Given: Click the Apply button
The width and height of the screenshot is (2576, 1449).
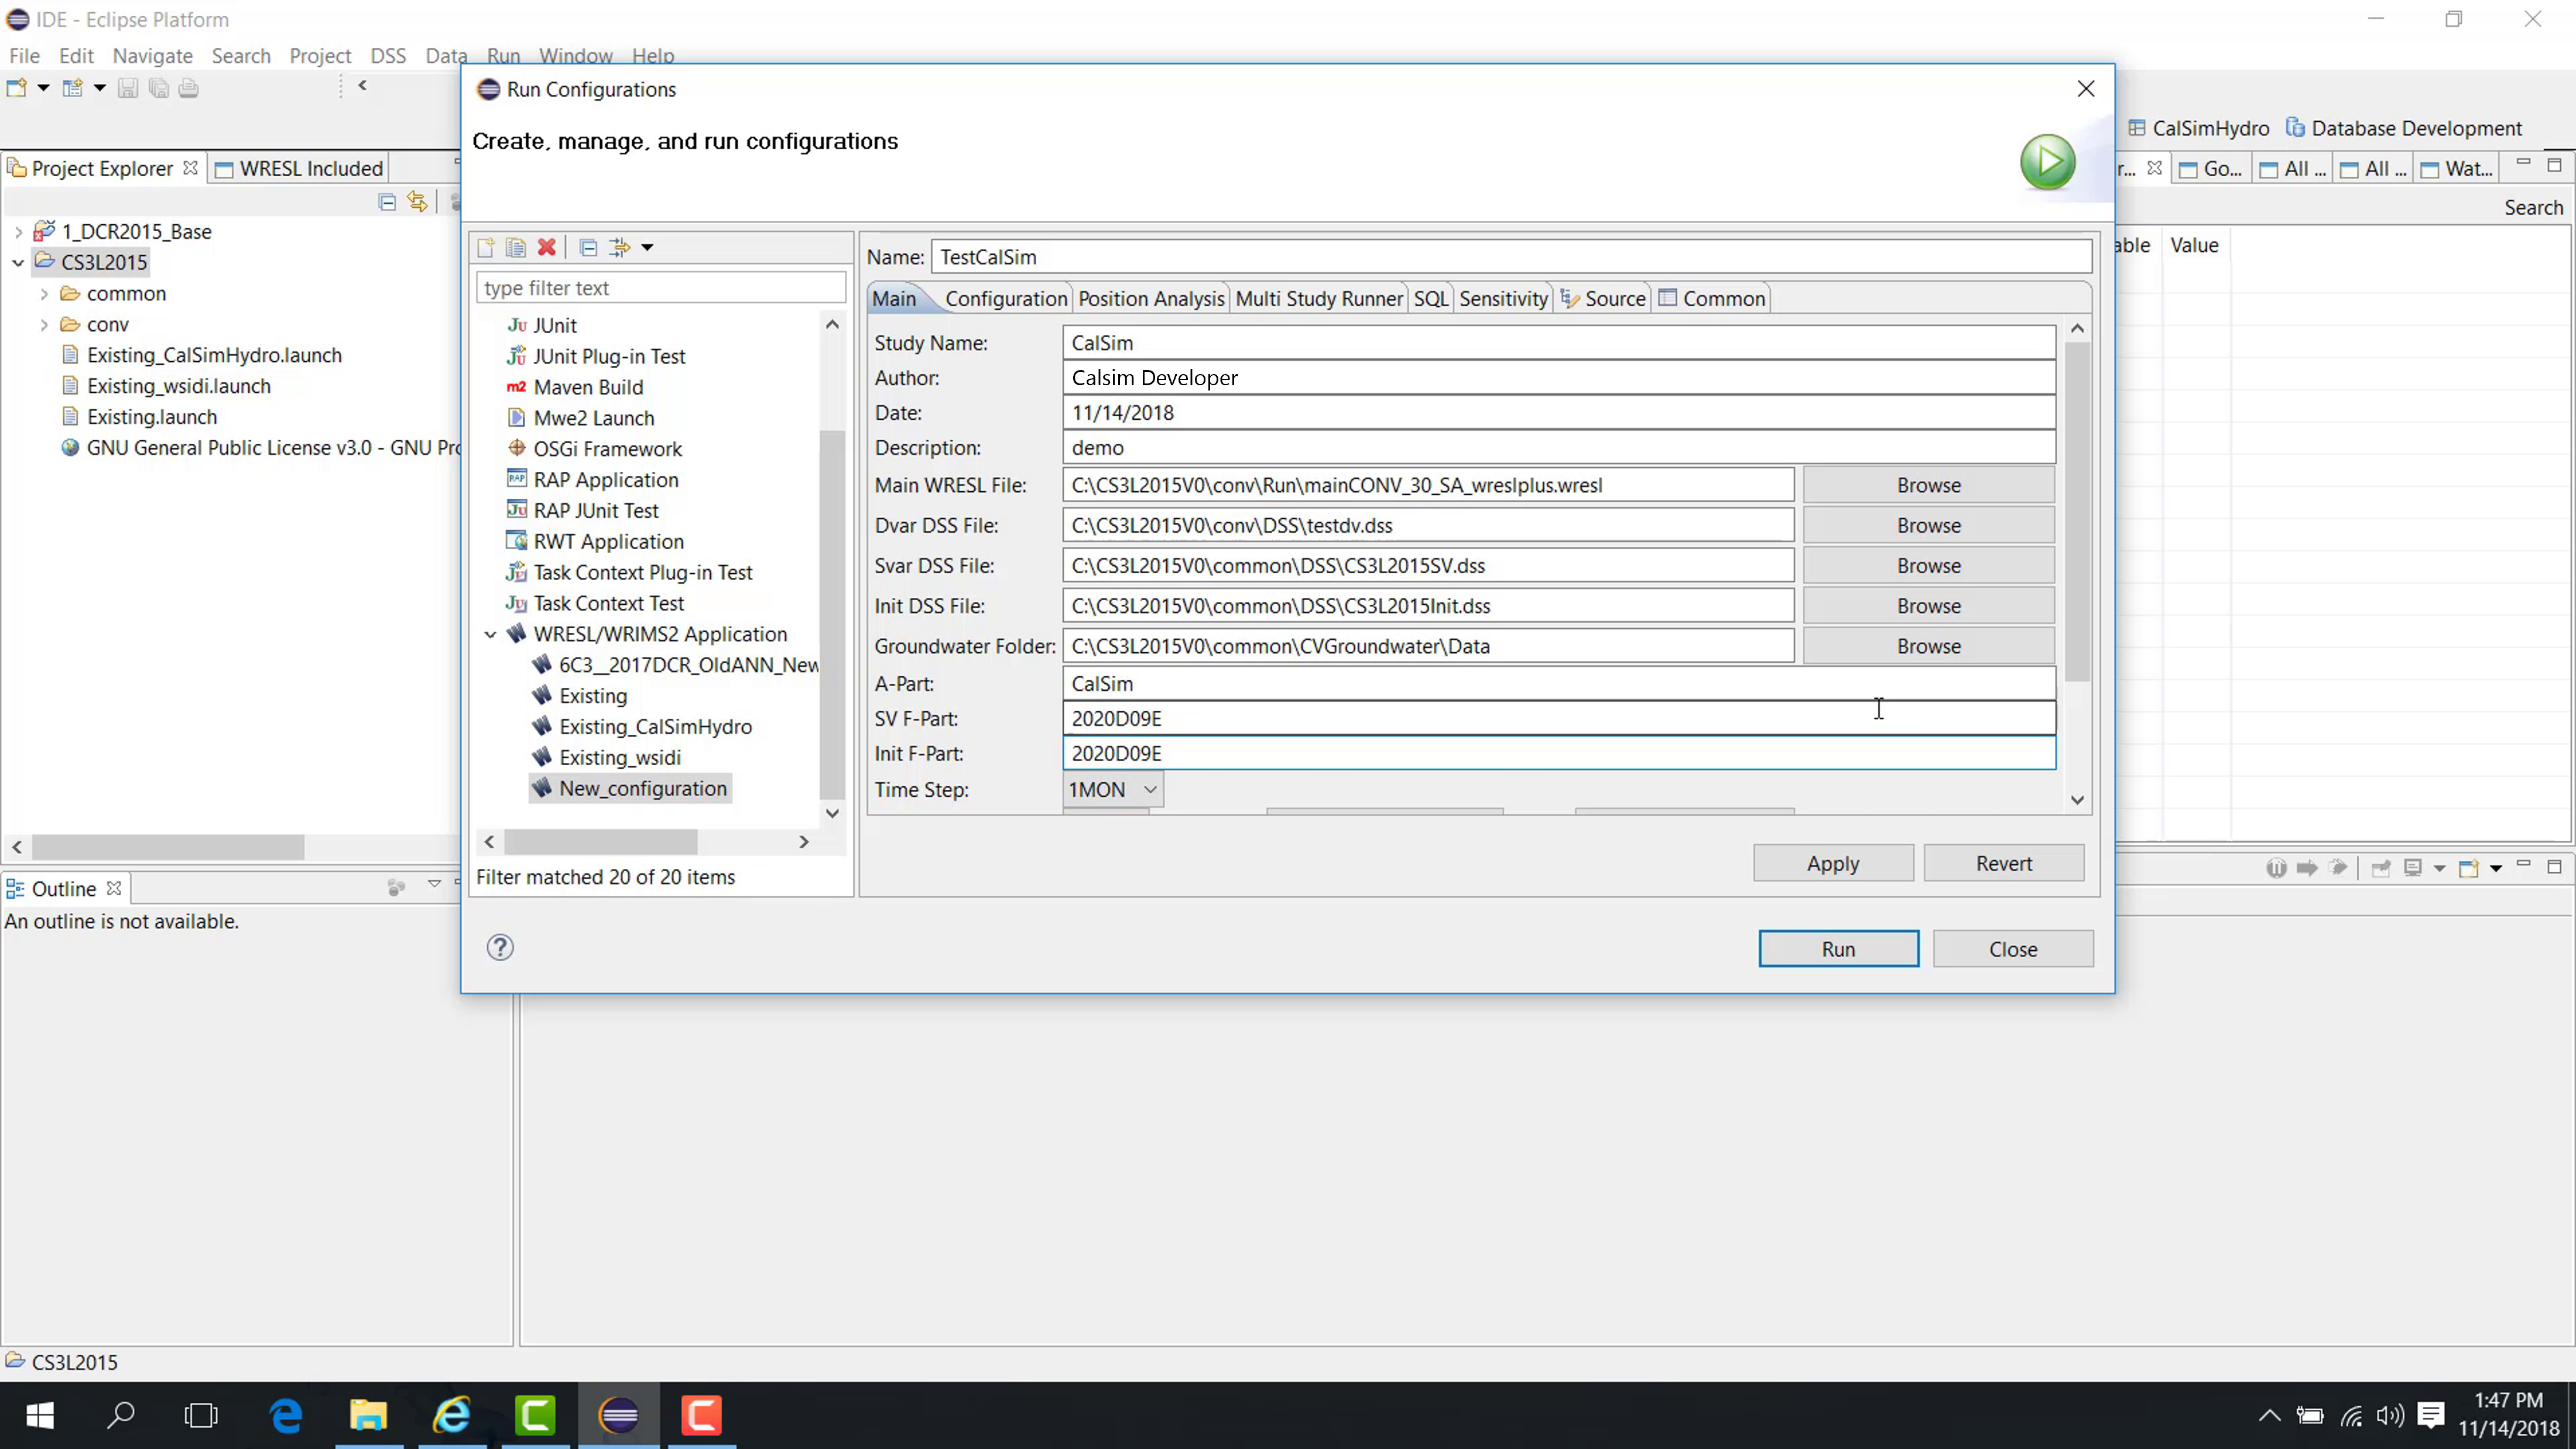Looking at the screenshot, I should pyautogui.click(x=1833, y=863).
